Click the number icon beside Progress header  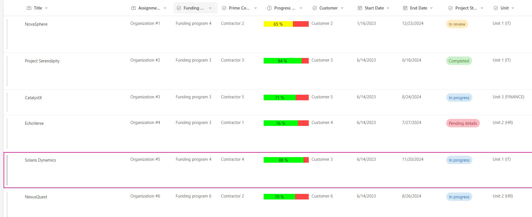coord(269,8)
